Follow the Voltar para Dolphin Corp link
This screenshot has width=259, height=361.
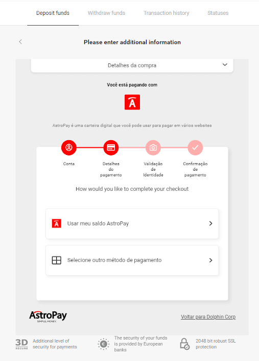(208, 317)
